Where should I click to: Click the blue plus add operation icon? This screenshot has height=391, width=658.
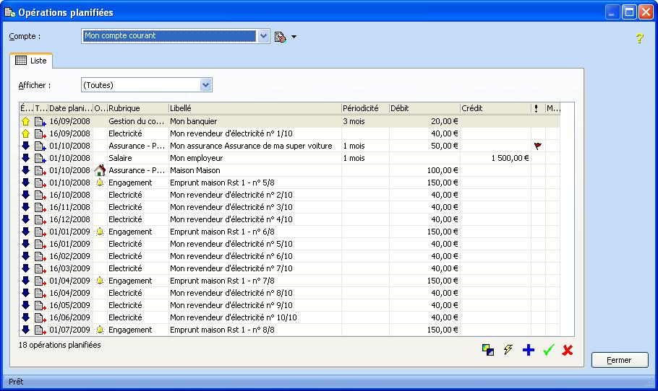[528, 350]
